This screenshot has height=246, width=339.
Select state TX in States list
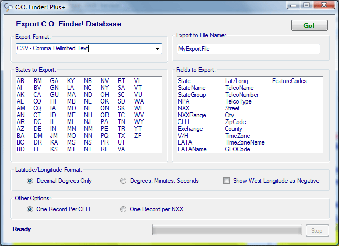pyautogui.click(x=121, y=136)
